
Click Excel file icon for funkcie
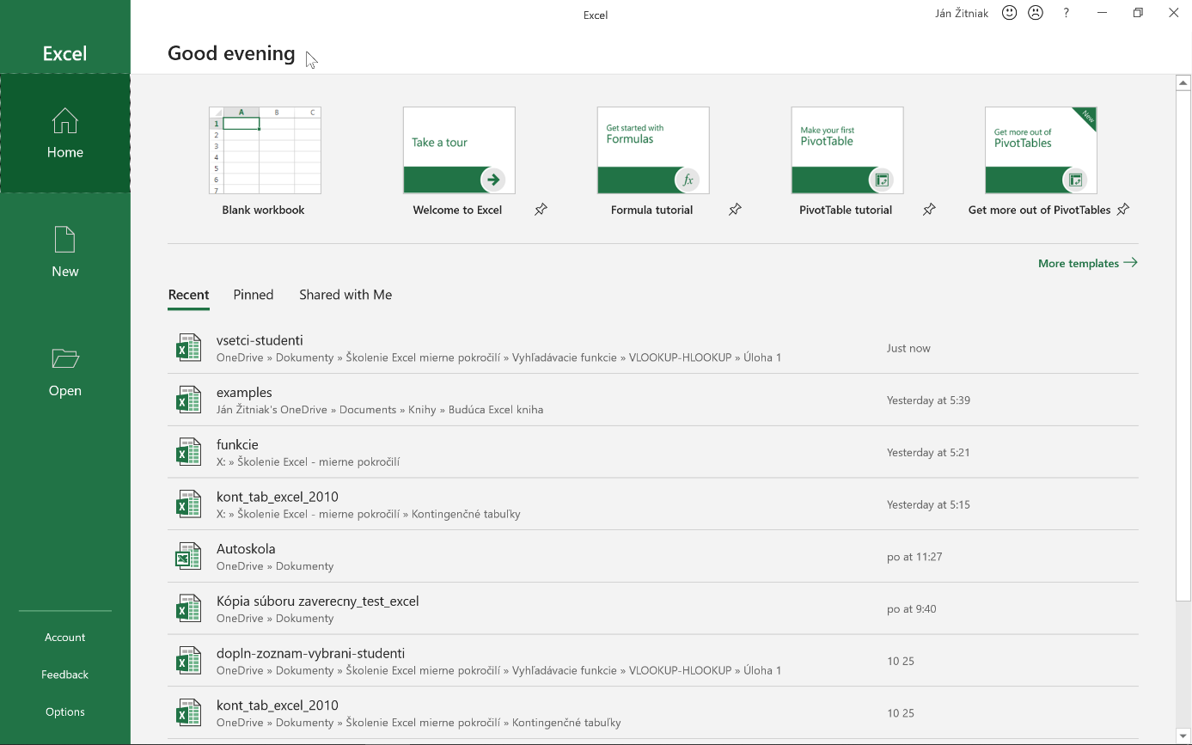coord(188,452)
